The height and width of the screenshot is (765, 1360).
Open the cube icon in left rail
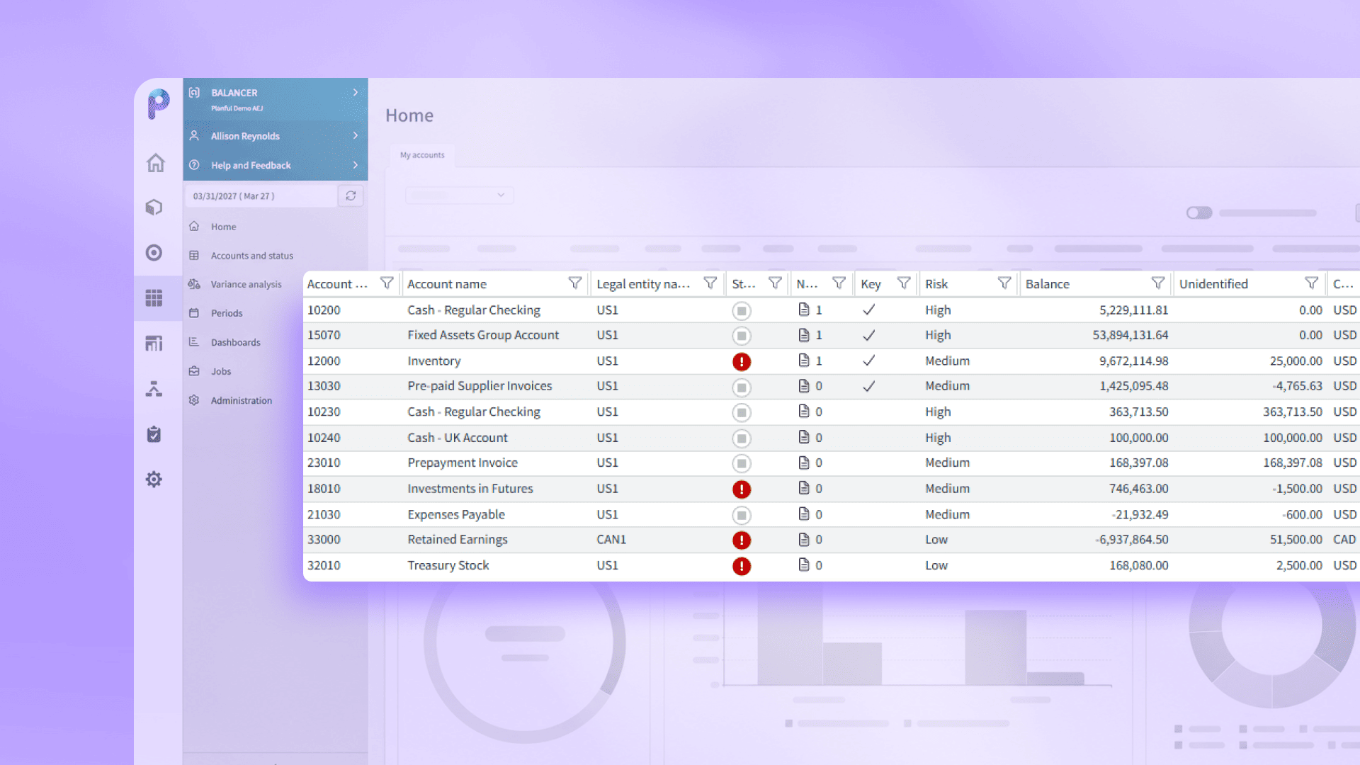[154, 208]
